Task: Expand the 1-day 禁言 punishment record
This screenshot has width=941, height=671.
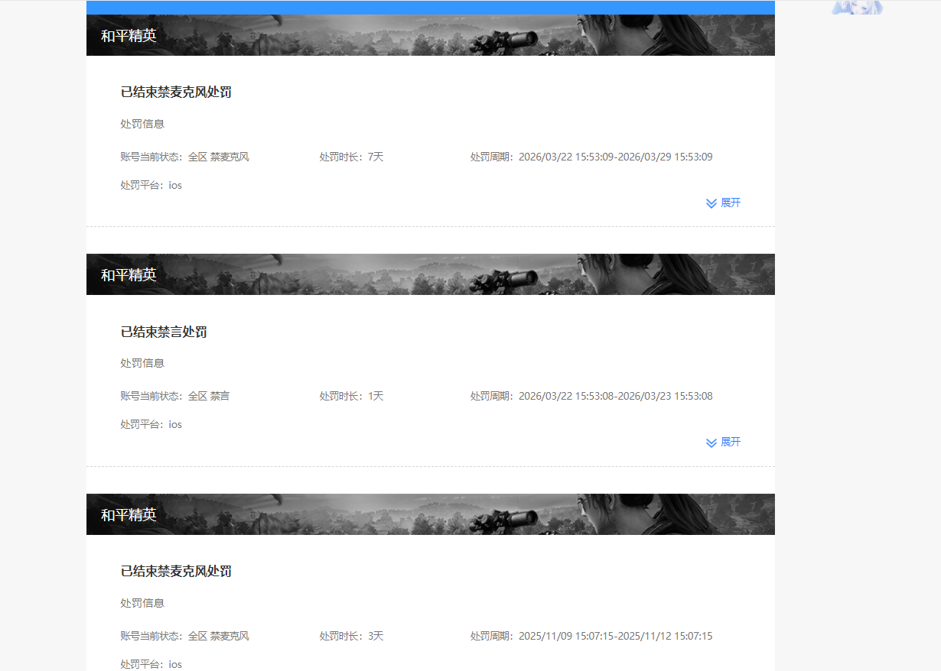Action: (x=723, y=442)
